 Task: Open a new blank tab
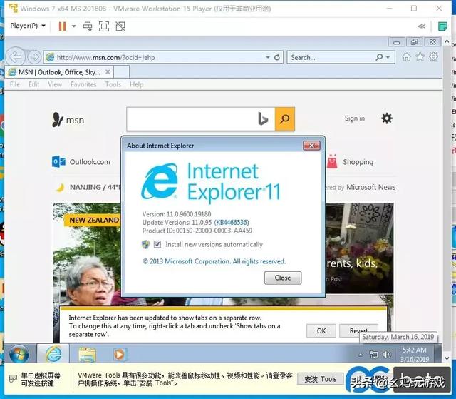[x=121, y=71]
